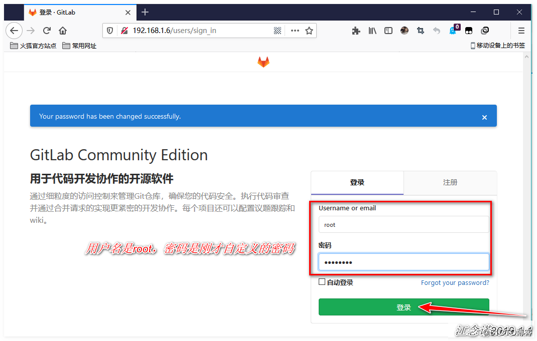
Task: Click the undo arrow toolbar icon
Action: (x=437, y=31)
